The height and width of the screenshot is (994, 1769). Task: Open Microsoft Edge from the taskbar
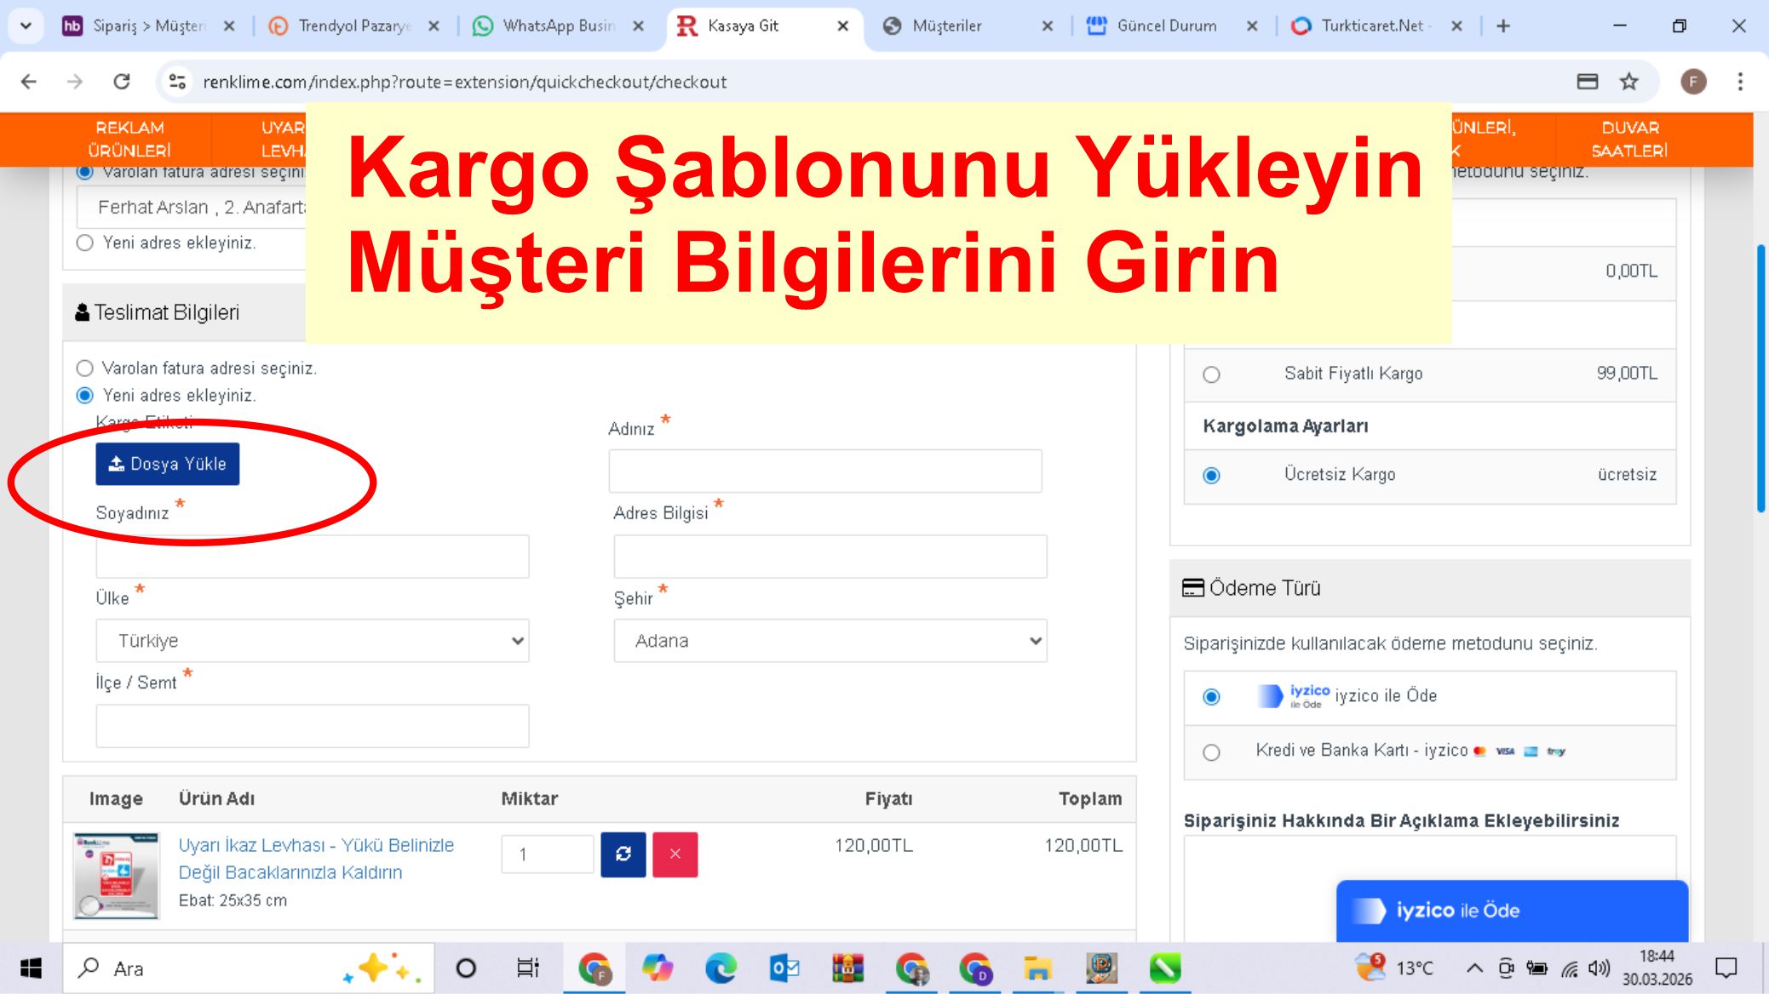click(x=721, y=968)
